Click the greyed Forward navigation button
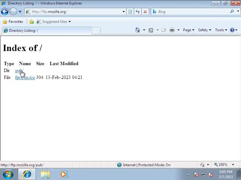Screen dimensions: 241x180 coord(13,12)
